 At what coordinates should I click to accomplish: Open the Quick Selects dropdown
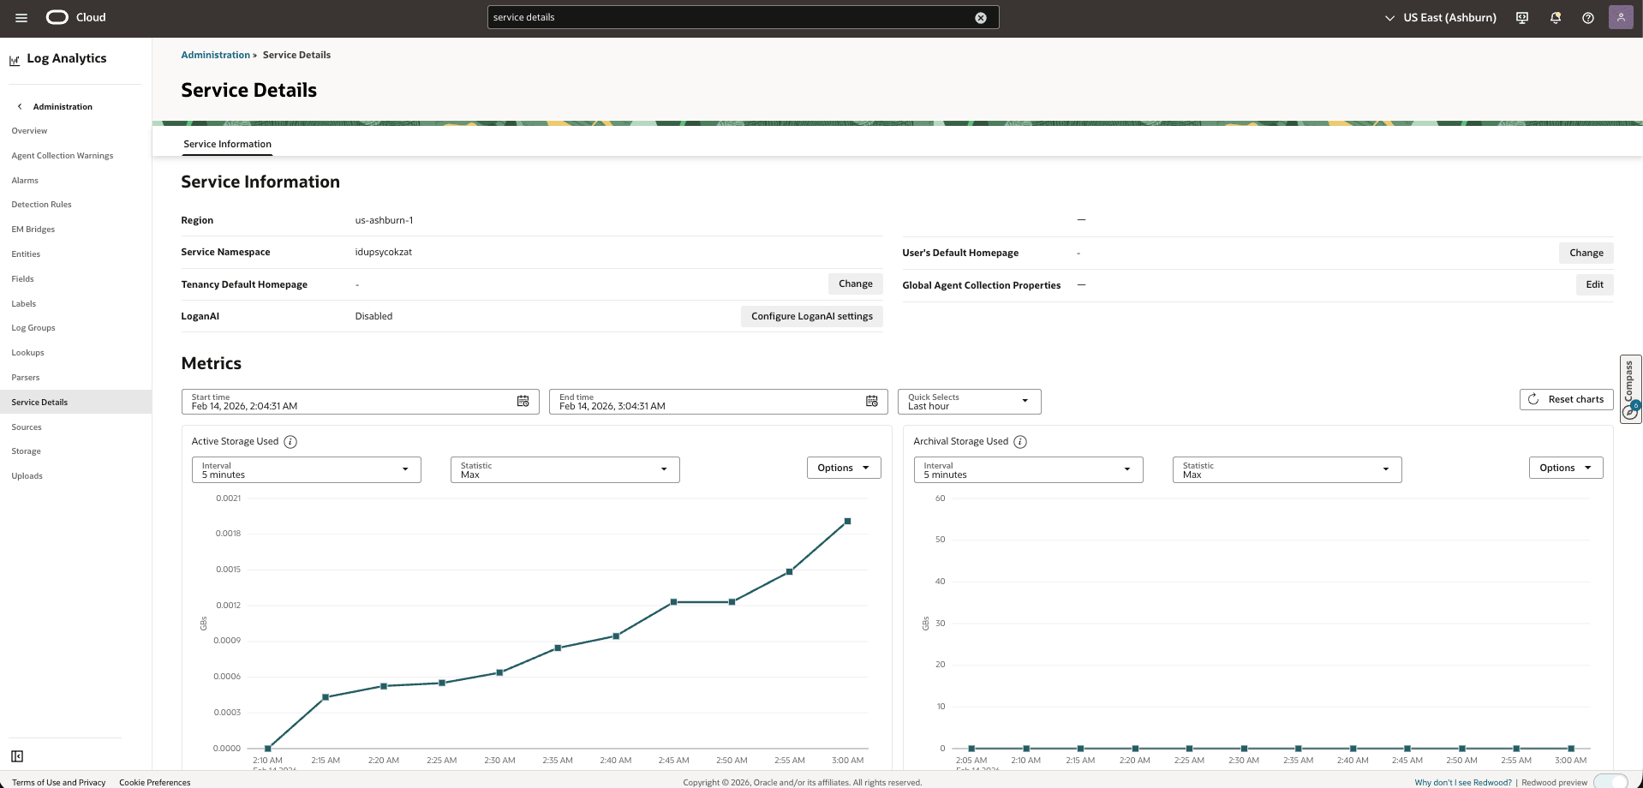[1025, 400]
